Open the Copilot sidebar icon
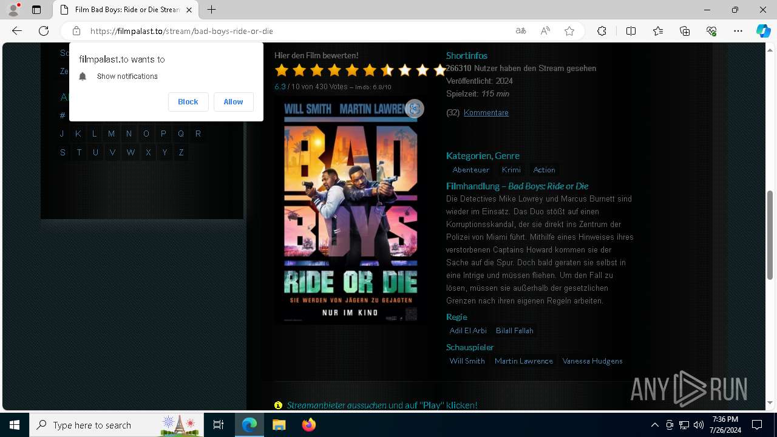Screen dimensions: 777x437 click(763, 31)
